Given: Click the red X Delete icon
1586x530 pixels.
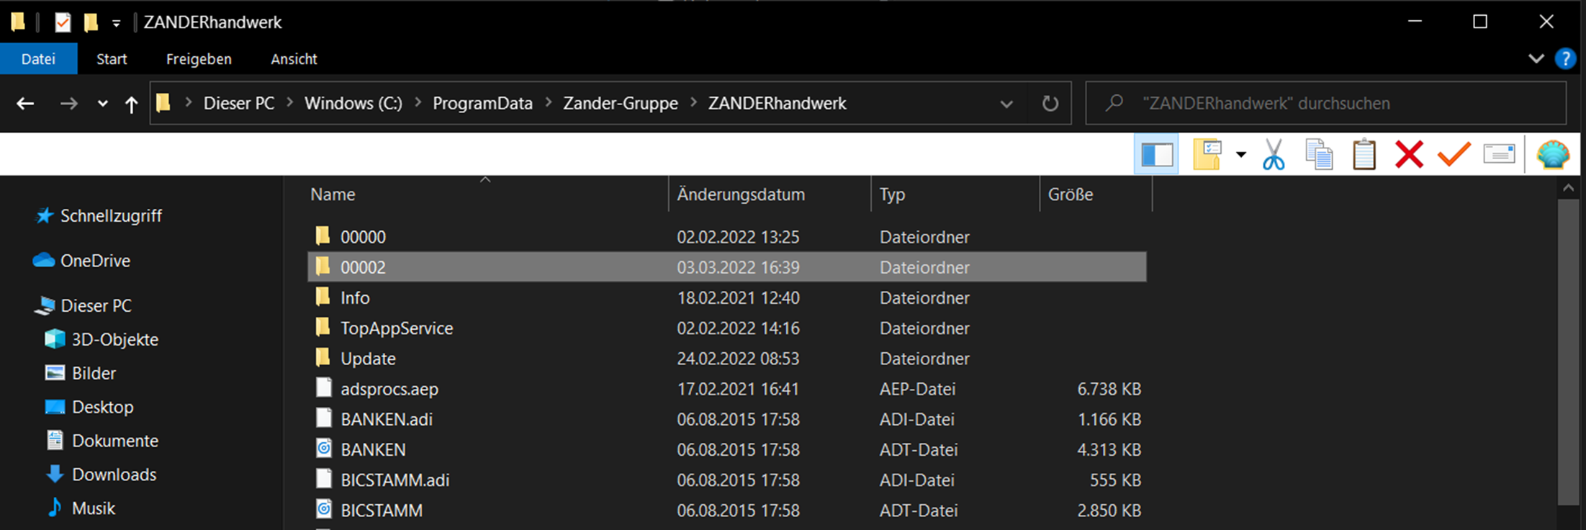Looking at the screenshot, I should click(x=1409, y=154).
